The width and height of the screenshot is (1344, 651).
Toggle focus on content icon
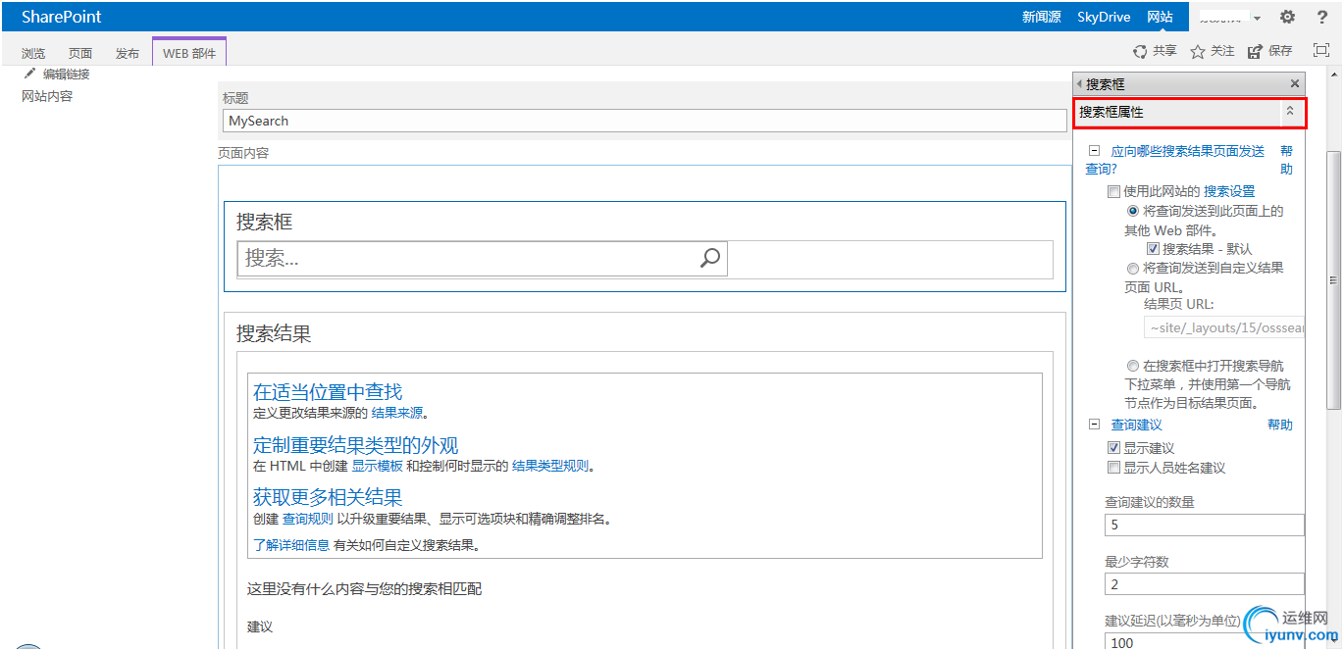pos(1320,50)
